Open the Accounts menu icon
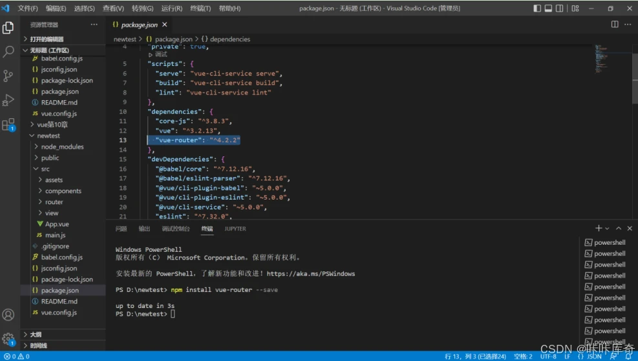 (x=8, y=315)
